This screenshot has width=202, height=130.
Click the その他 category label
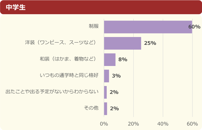[x=91, y=108]
